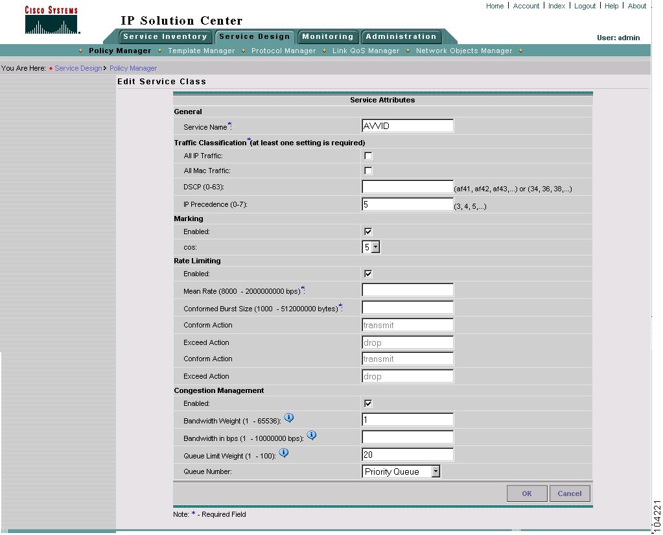Uncheck the Rate Limiting Enabled checkbox
The height and width of the screenshot is (535, 663).
(368, 274)
